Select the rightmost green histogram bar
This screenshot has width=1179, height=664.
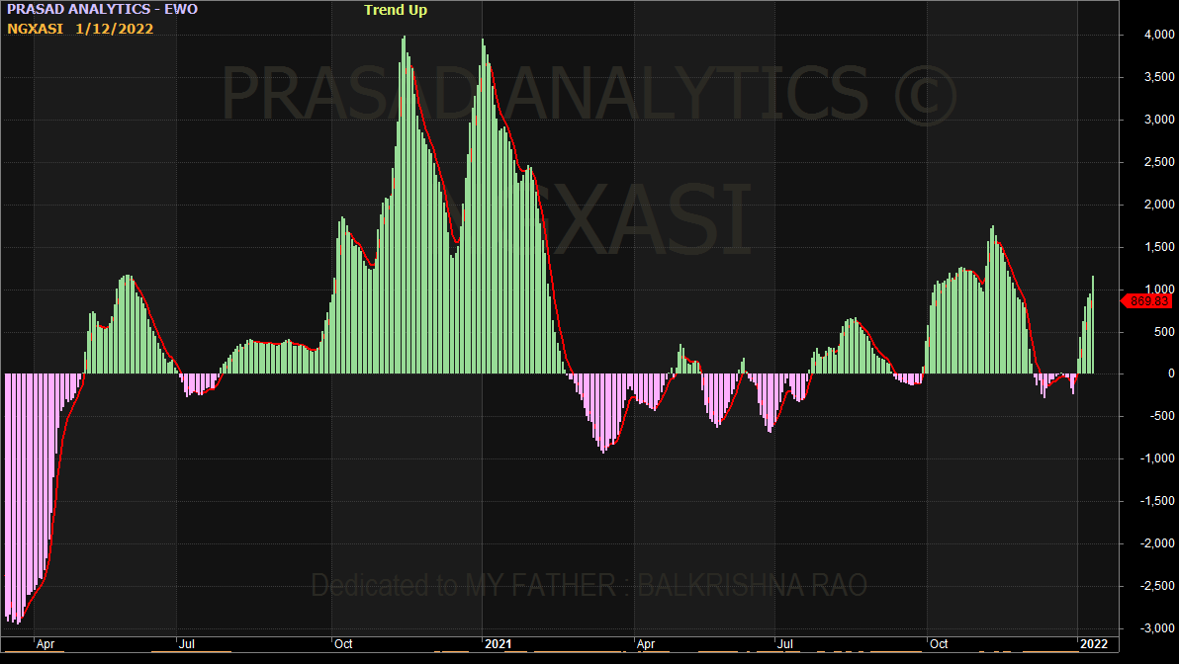pos(1093,326)
